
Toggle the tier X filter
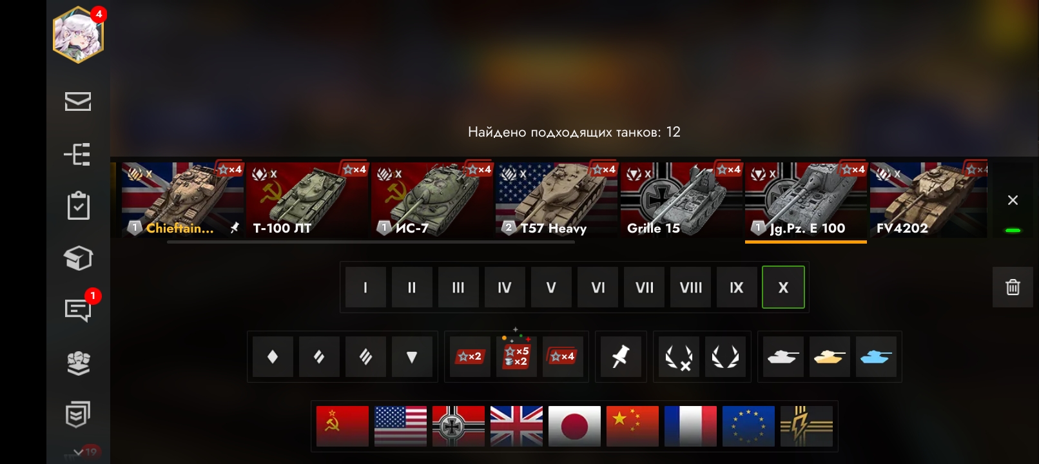tap(783, 287)
